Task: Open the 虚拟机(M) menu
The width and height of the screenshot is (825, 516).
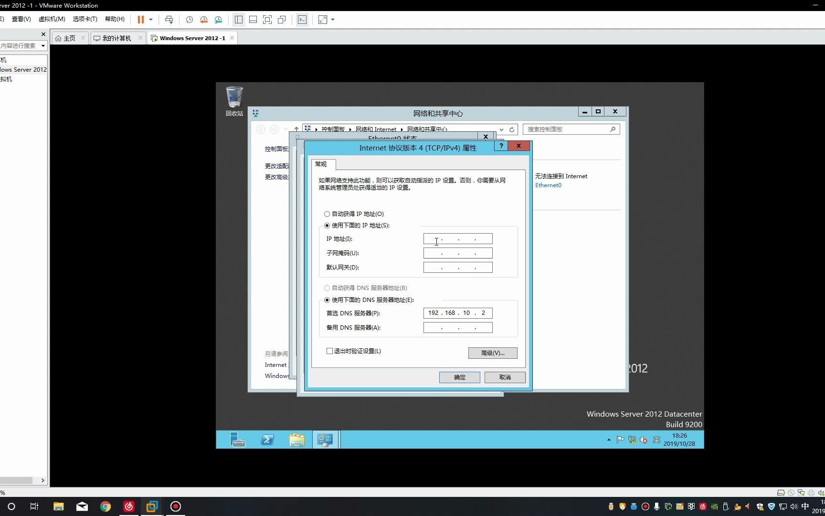Action: 52,19
